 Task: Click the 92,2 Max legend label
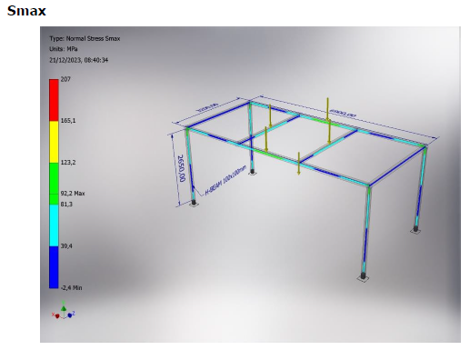(x=73, y=194)
